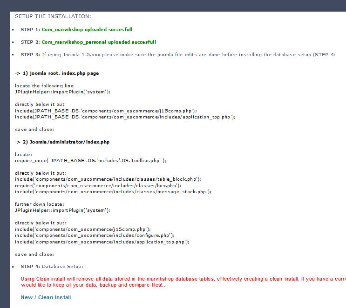Click 'locate the following line' text
The width and height of the screenshot is (346, 308).
[x=44, y=85]
